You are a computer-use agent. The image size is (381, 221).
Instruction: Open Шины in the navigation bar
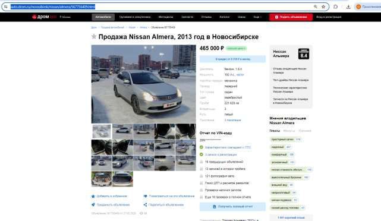point(241,17)
